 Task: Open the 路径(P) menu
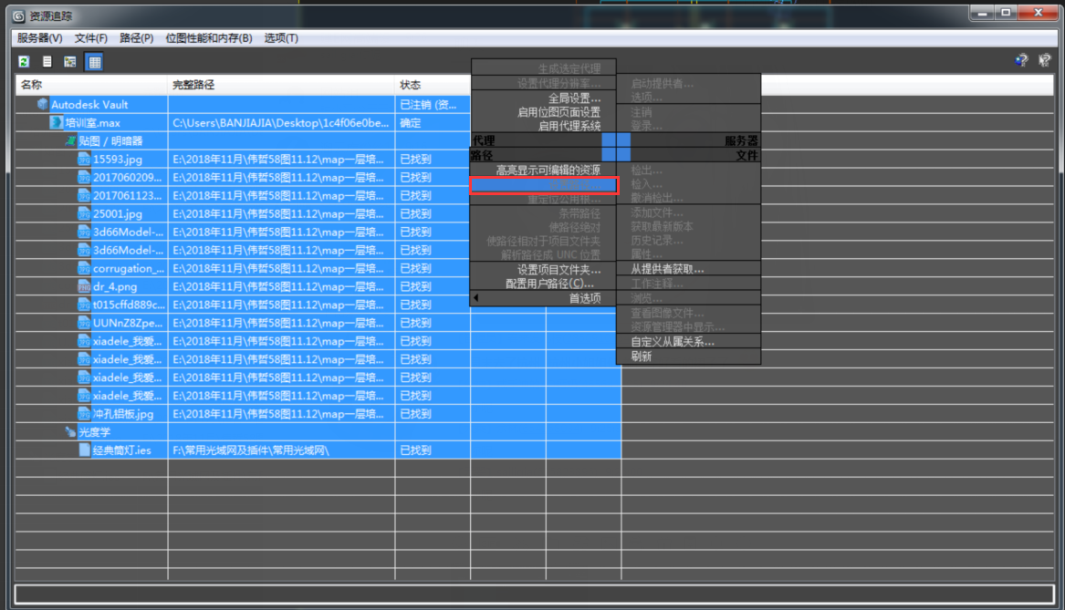point(137,38)
